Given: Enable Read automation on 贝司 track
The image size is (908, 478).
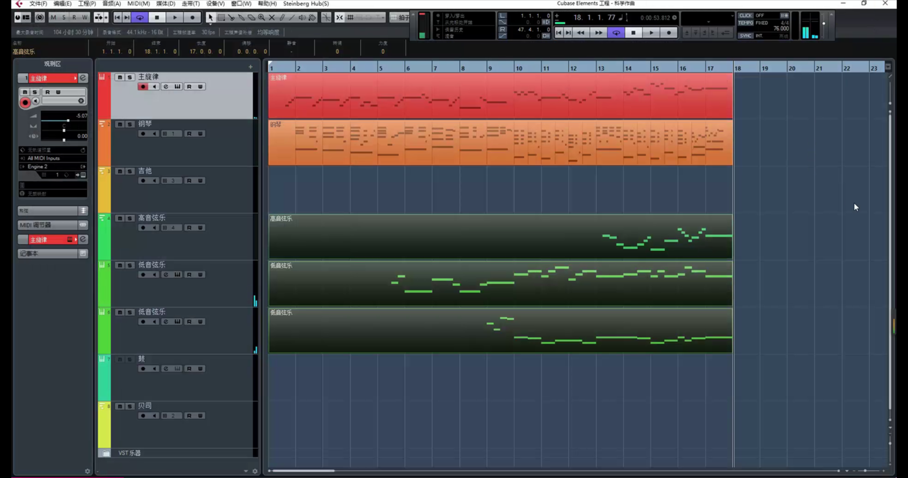Looking at the screenshot, I should click(189, 416).
